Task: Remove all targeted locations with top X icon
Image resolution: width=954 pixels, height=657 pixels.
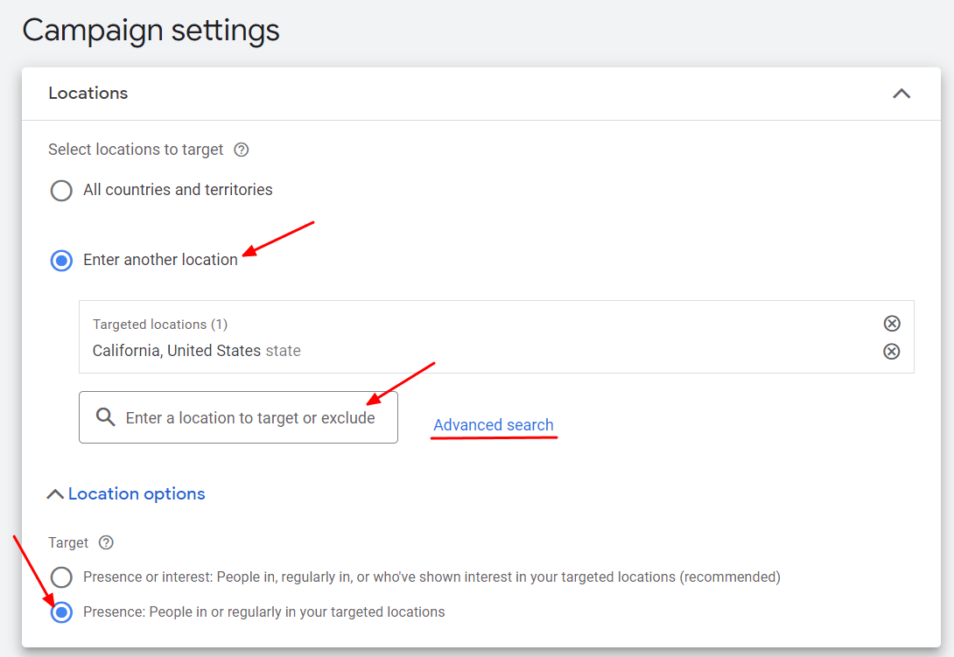Action: [891, 324]
